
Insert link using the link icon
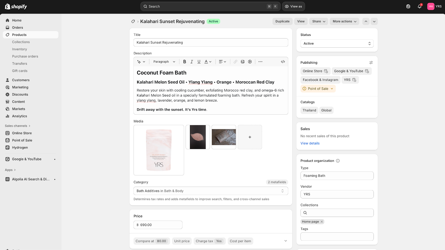click(235, 62)
